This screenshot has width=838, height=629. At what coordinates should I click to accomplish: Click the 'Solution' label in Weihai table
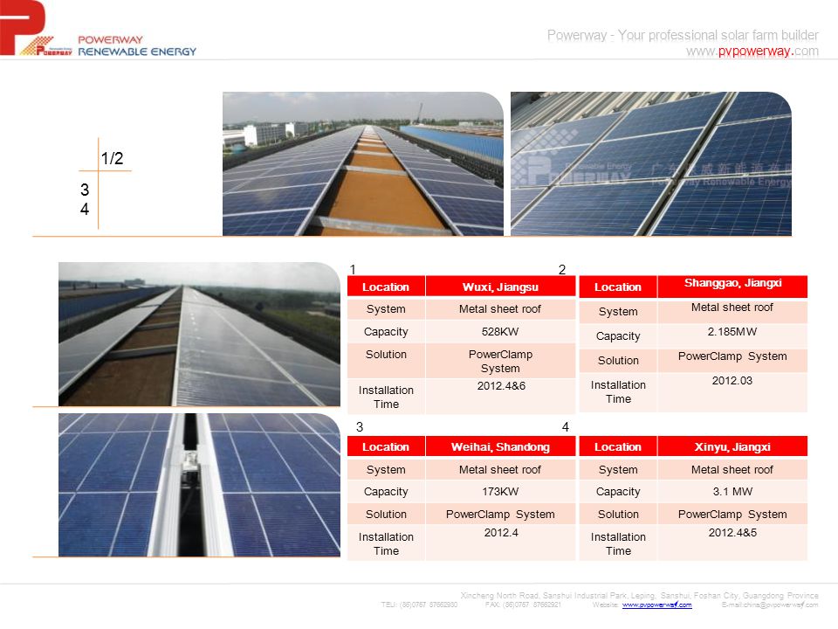[x=386, y=514]
